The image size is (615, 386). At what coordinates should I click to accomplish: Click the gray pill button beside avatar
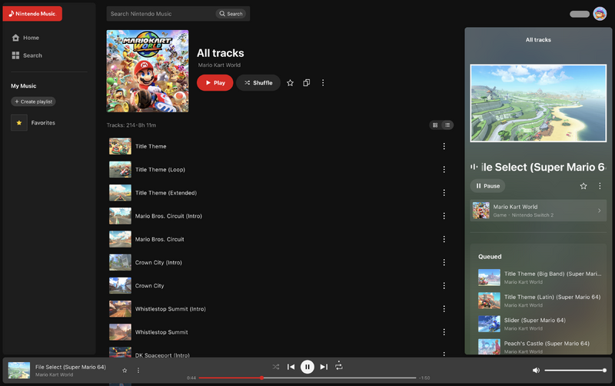580,14
